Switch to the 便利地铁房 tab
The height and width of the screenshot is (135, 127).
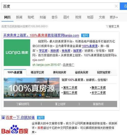pyautogui.click(x=59, y=72)
